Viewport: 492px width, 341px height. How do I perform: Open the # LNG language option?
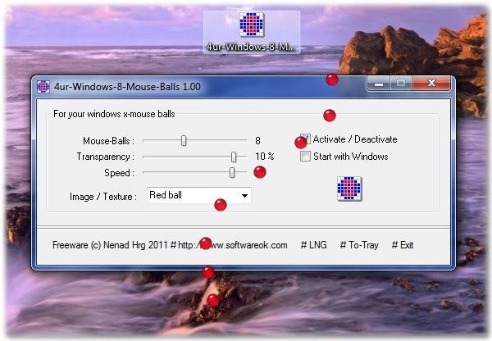(x=313, y=245)
